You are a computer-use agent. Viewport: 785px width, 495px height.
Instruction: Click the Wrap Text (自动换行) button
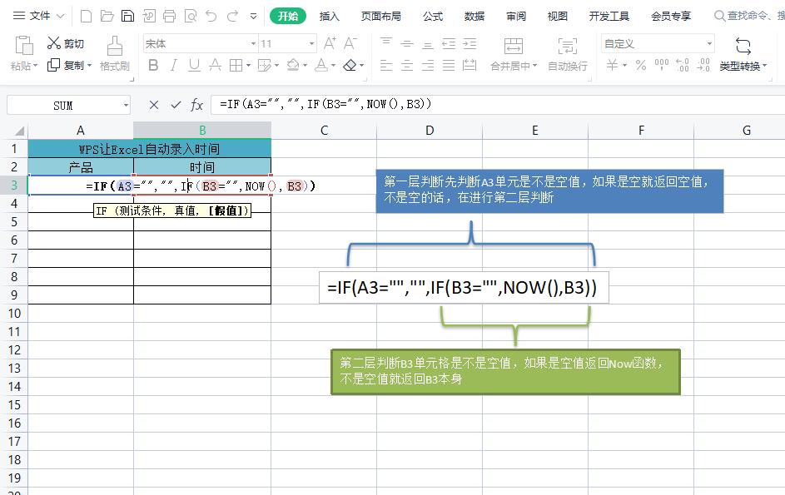pyautogui.click(x=567, y=53)
